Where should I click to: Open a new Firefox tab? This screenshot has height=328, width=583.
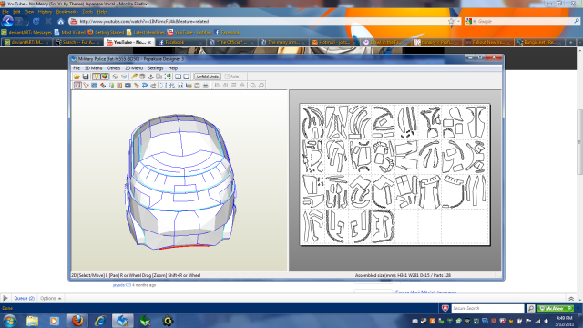pos(571,43)
